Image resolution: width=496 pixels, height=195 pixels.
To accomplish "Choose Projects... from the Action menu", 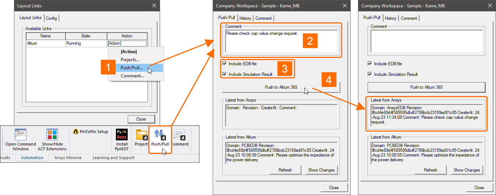I will (130, 60).
